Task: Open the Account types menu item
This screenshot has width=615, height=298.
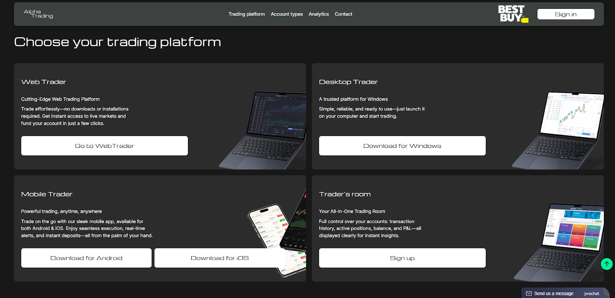Action: [286, 14]
